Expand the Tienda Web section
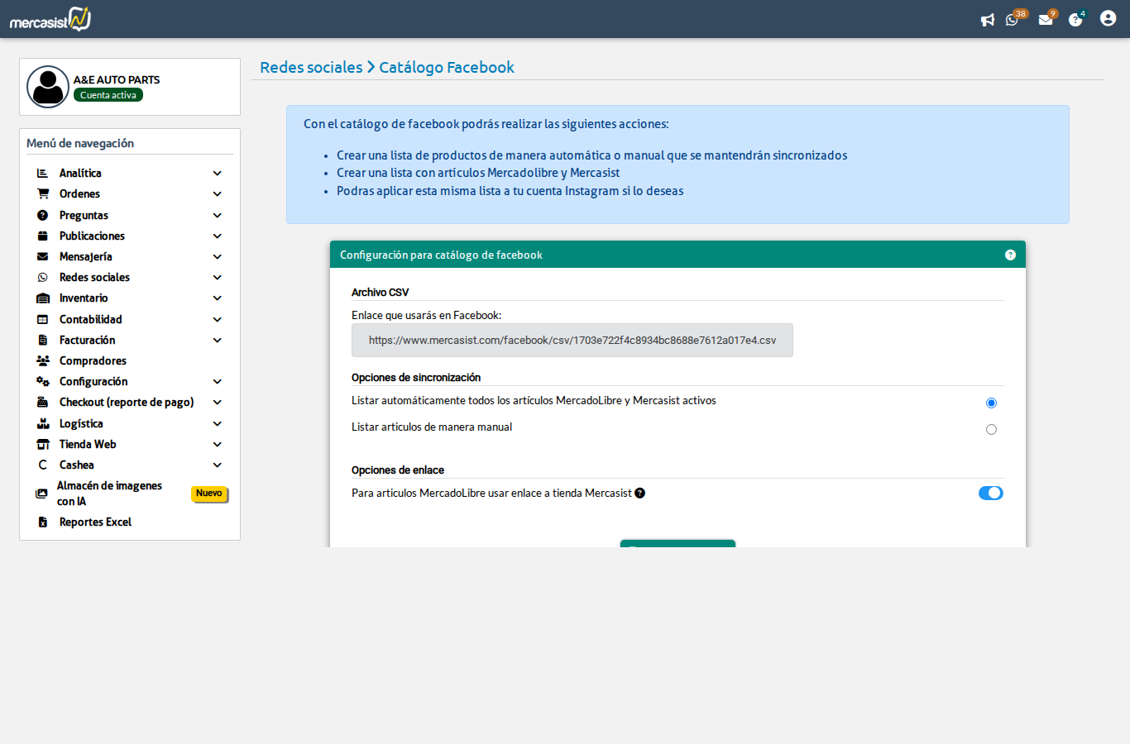This screenshot has width=1130, height=744. (86, 444)
